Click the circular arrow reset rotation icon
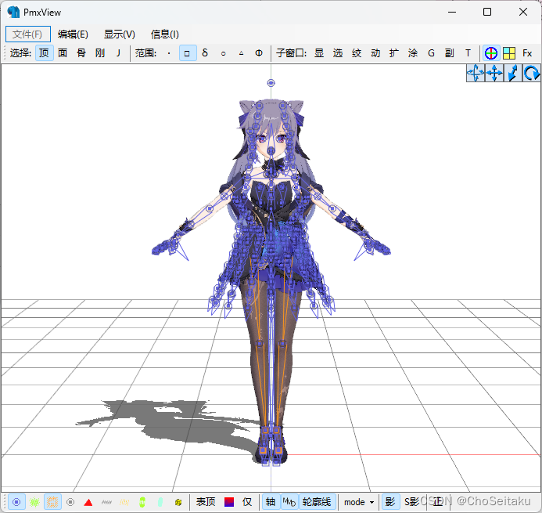This screenshot has height=513, width=542. pyautogui.click(x=531, y=73)
